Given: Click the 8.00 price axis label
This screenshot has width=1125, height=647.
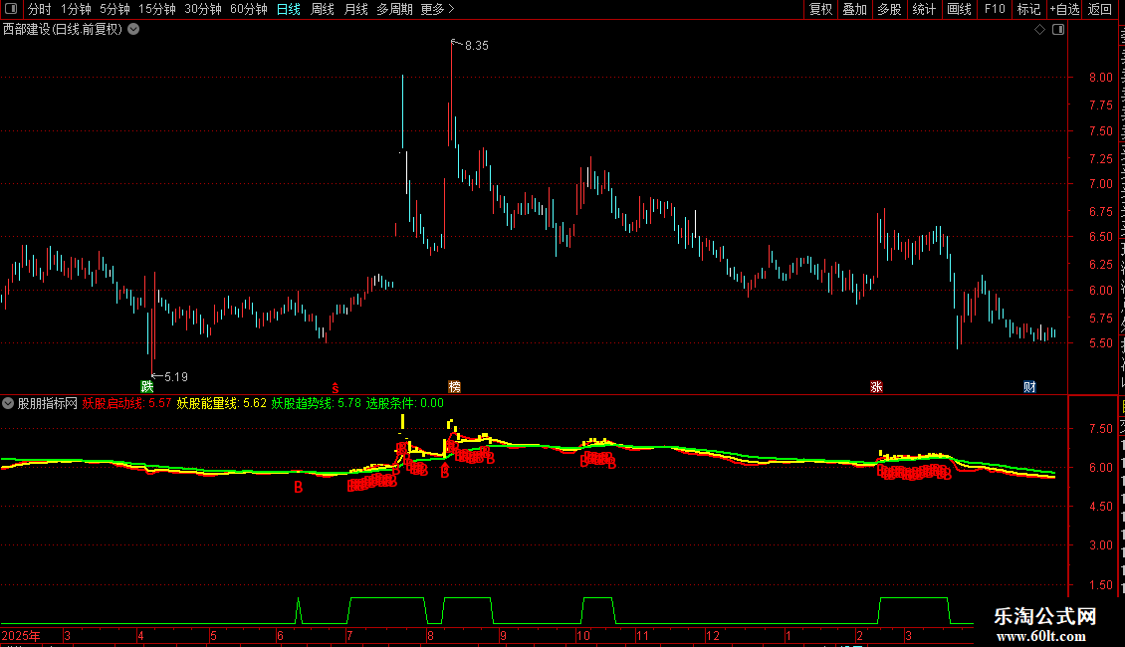Looking at the screenshot, I should coord(1100,78).
